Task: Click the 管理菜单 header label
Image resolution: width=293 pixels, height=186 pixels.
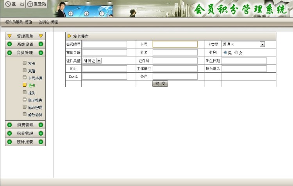Action: pos(25,36)
